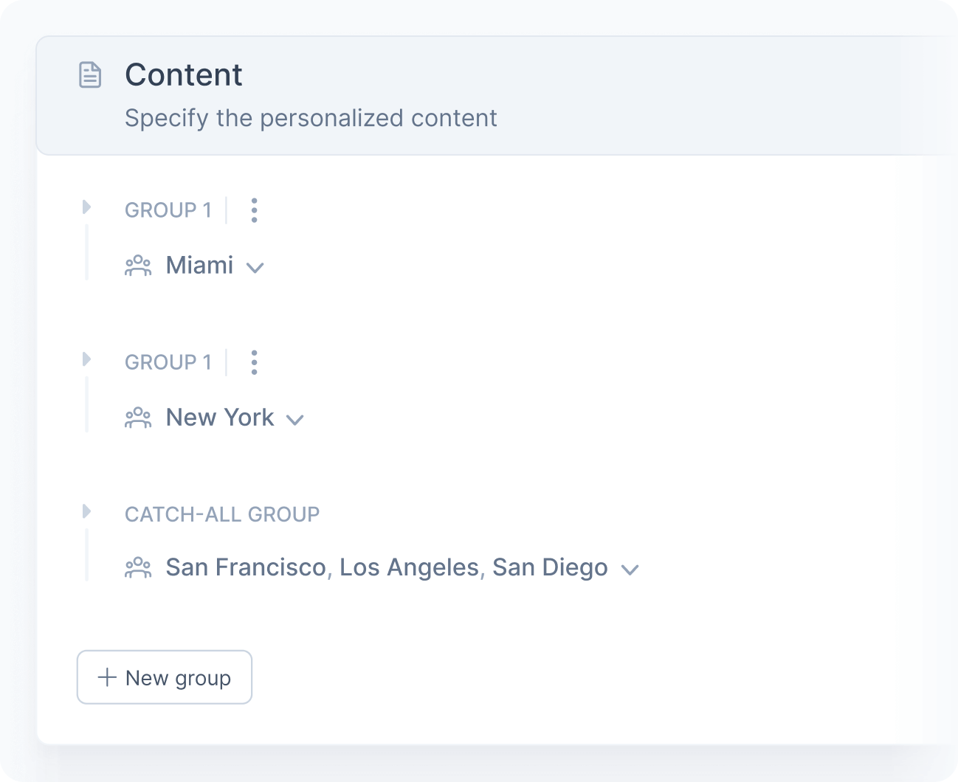Click the Miami city entry
The image size is (958, 782).
click(199, 266)
